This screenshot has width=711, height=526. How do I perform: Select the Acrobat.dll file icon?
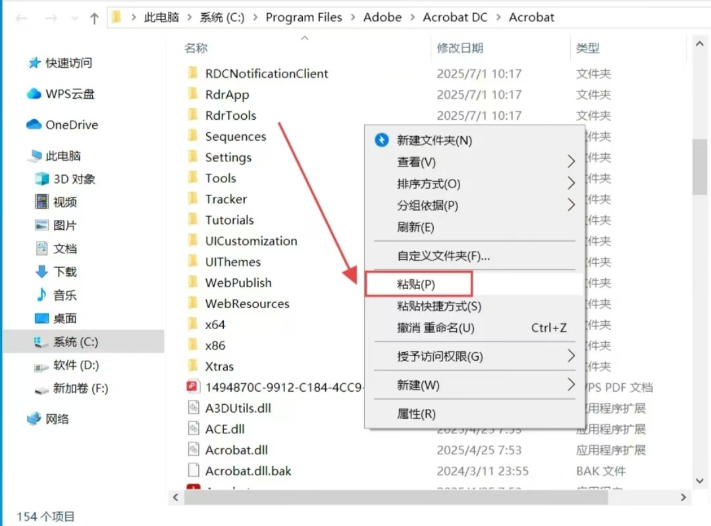click(193, 449)
